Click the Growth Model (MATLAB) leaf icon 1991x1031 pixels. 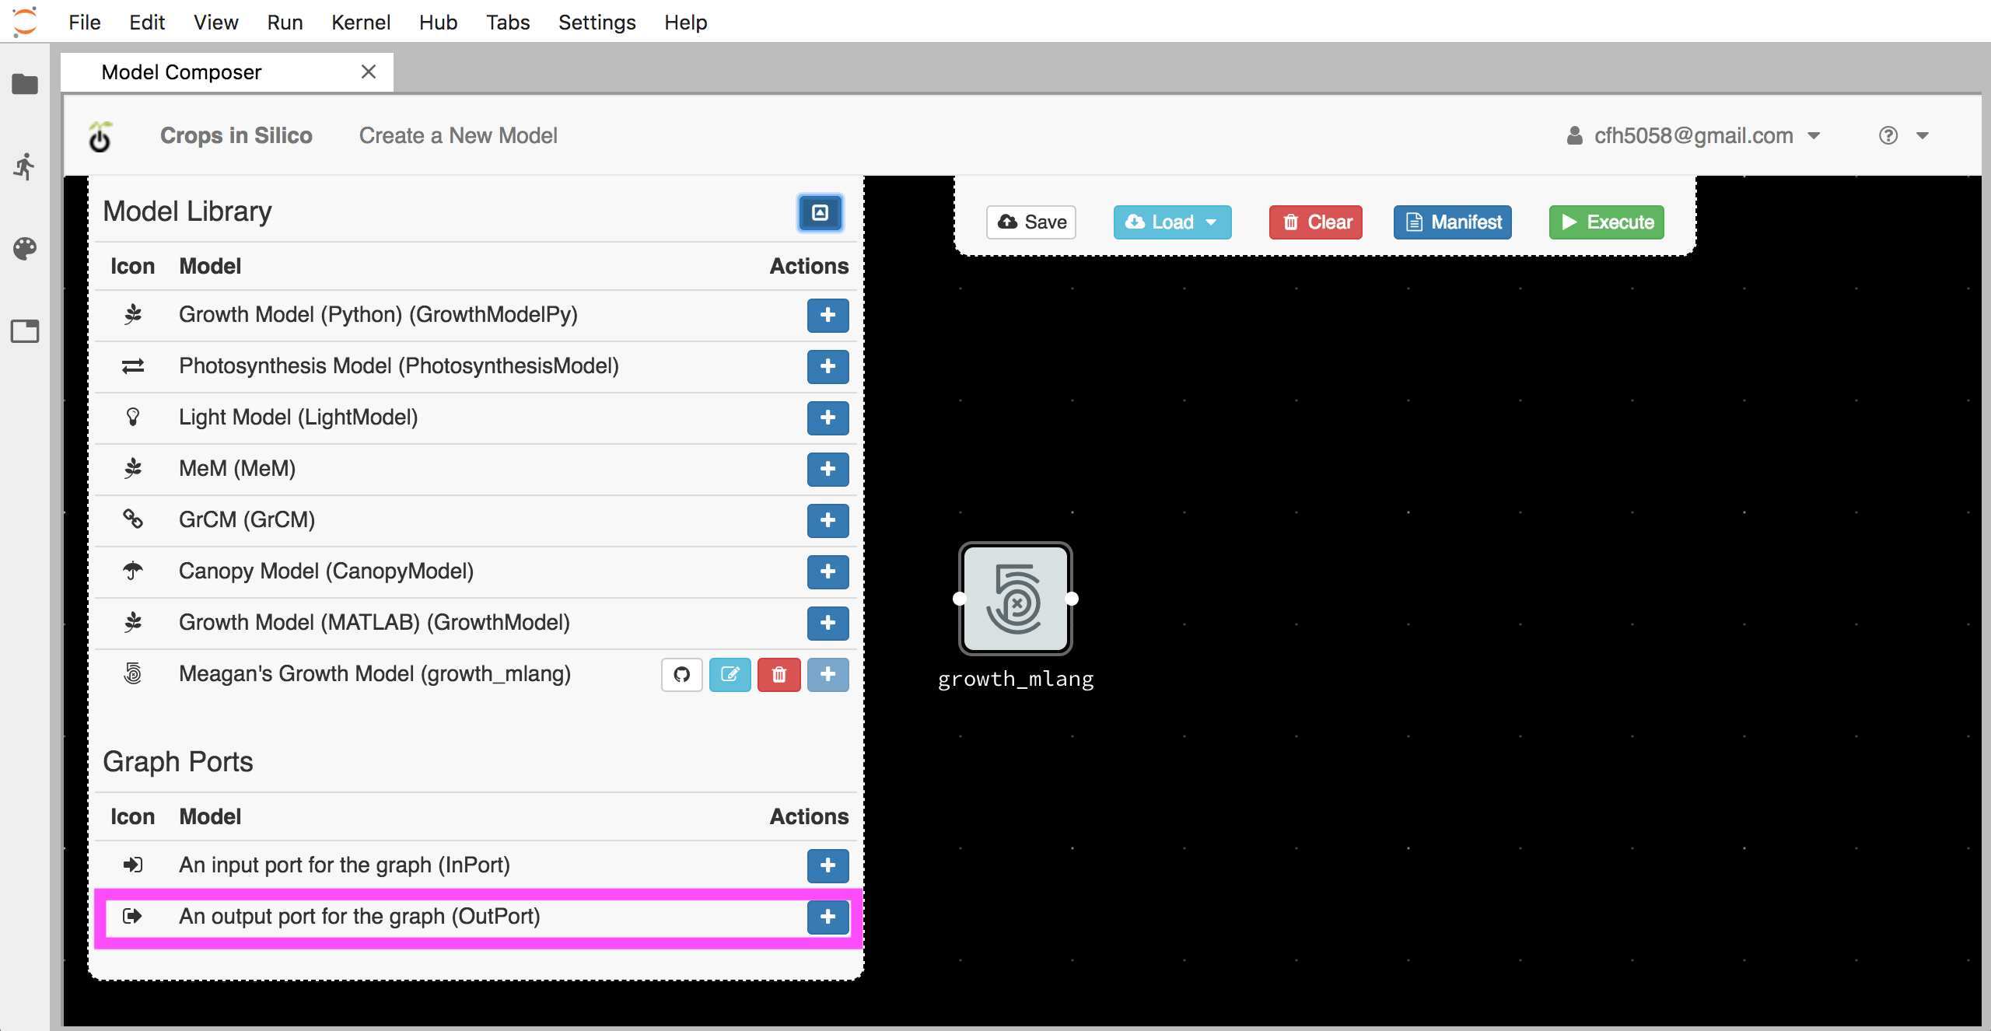(x=133, y=622)
